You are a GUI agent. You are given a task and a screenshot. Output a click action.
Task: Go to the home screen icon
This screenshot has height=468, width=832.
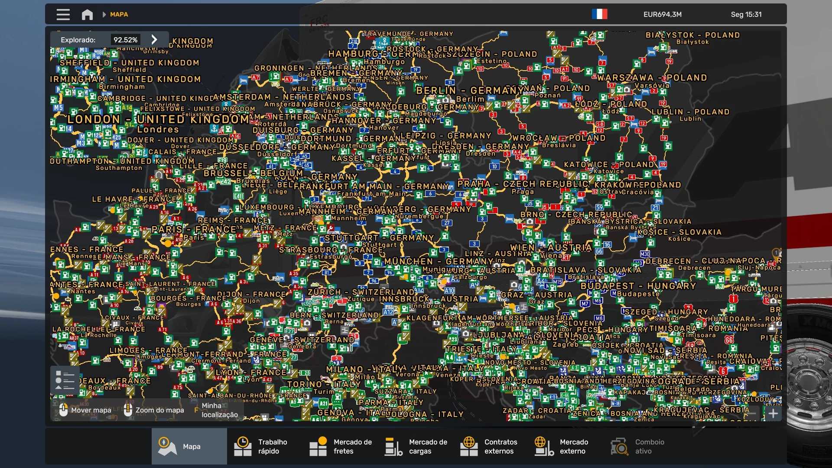pos(87,15)
